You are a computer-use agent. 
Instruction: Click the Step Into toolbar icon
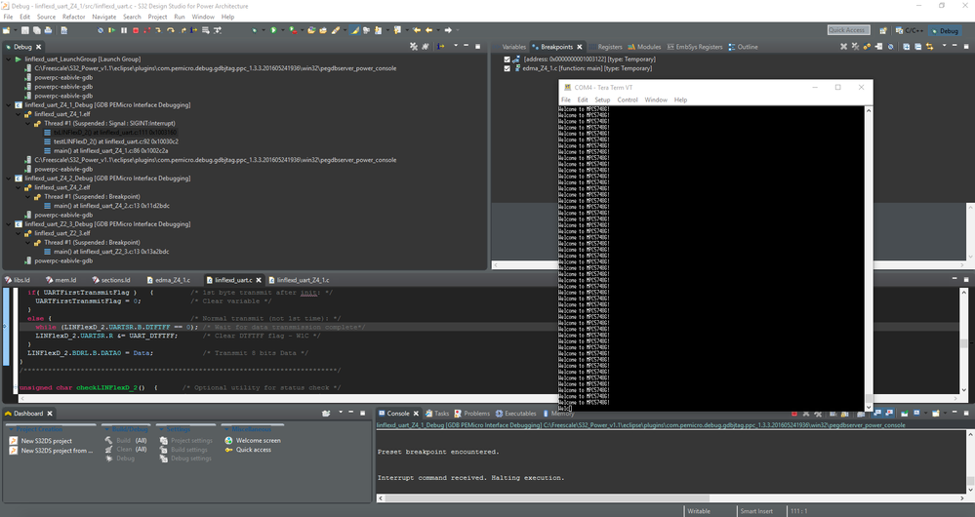[158, 30]
